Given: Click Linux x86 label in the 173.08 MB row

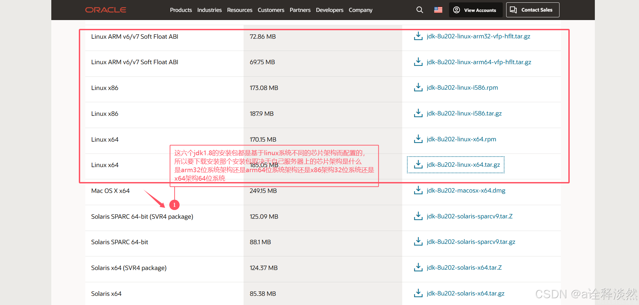Looking at the screenshot, I should coord(105,88).
